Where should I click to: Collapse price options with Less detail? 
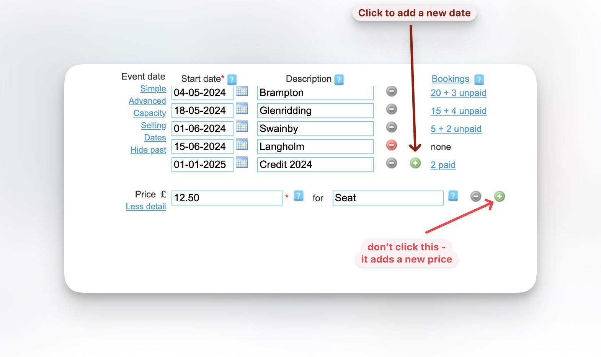click(x=146, y=207)
